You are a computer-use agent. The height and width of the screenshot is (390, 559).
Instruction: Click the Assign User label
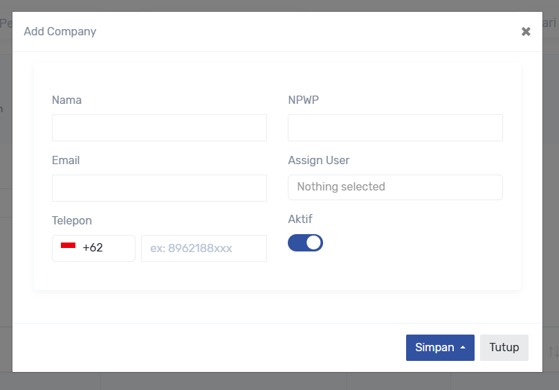click(x=318, y=161)
